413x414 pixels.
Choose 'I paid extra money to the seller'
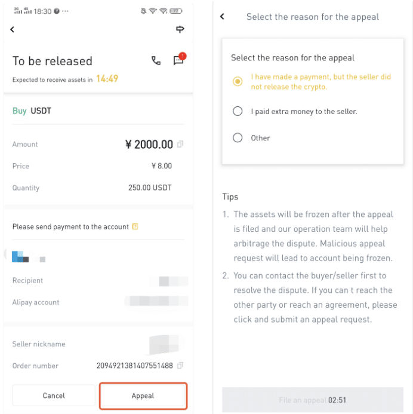[x=238, y=111]
